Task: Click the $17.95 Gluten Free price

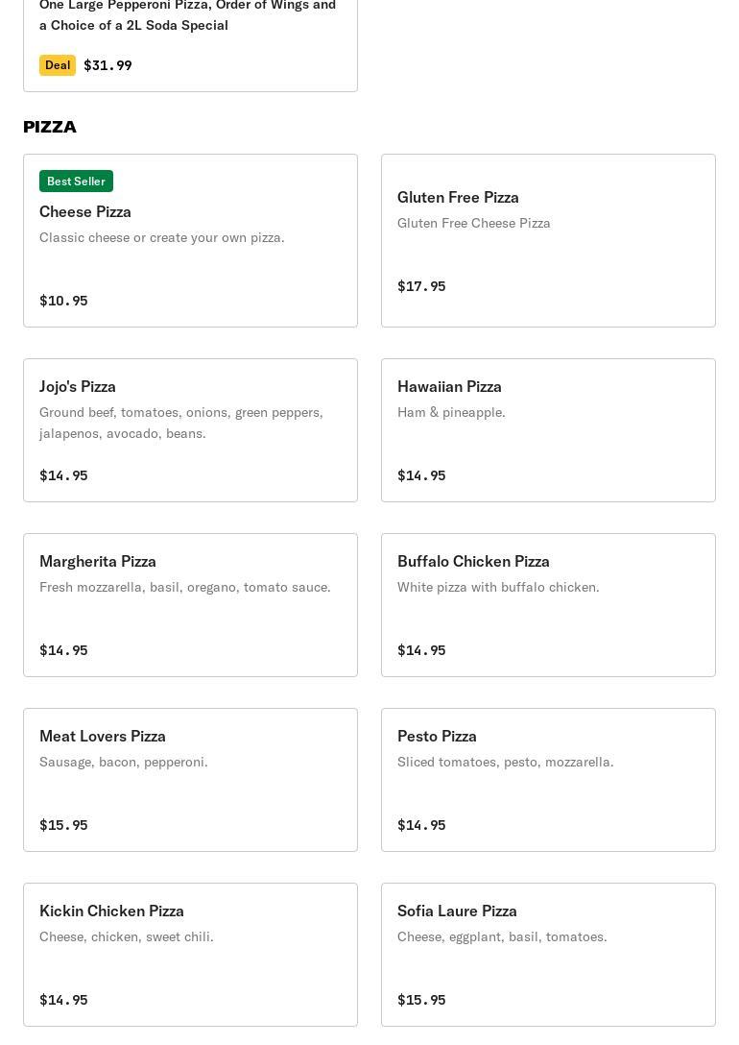Action: [x=421, y=286]
